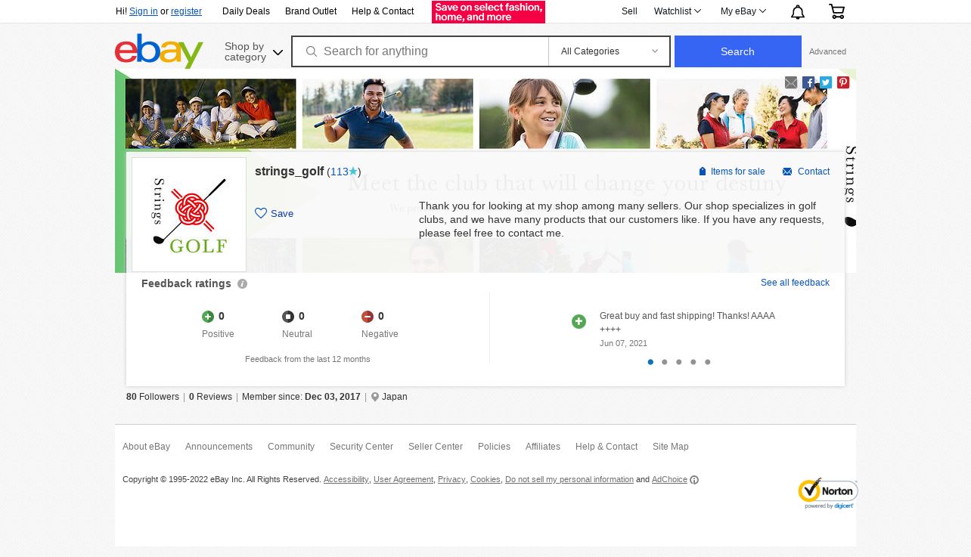The image size is (971, 557).
Task: Click the Sign in link
Action: 144,11
